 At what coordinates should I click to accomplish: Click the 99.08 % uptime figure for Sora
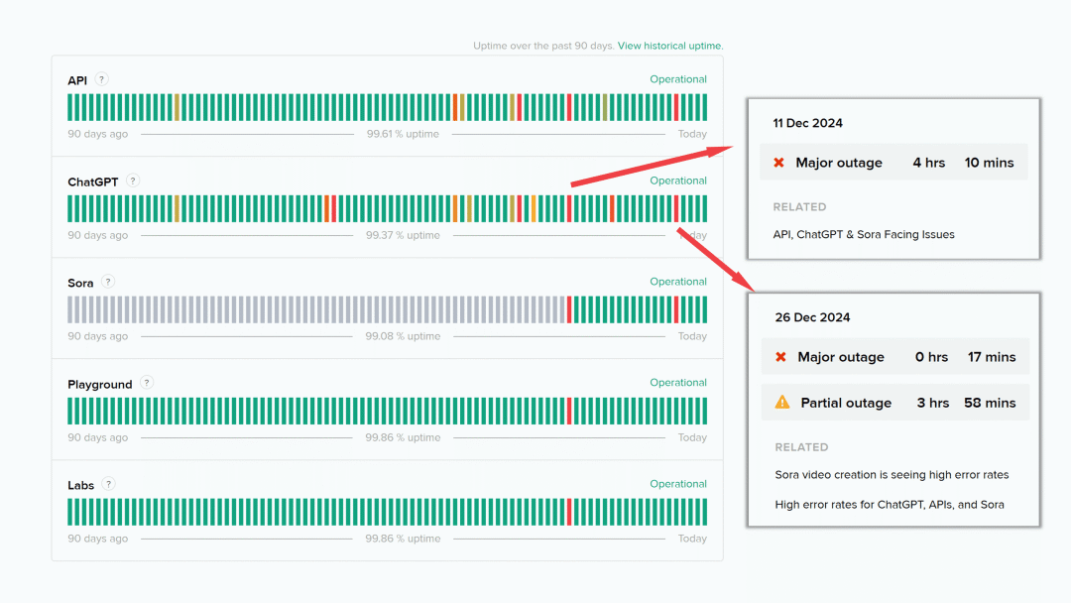click(x=403, y=336)
